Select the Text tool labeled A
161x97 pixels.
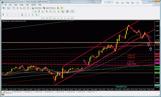coord(29,15)
